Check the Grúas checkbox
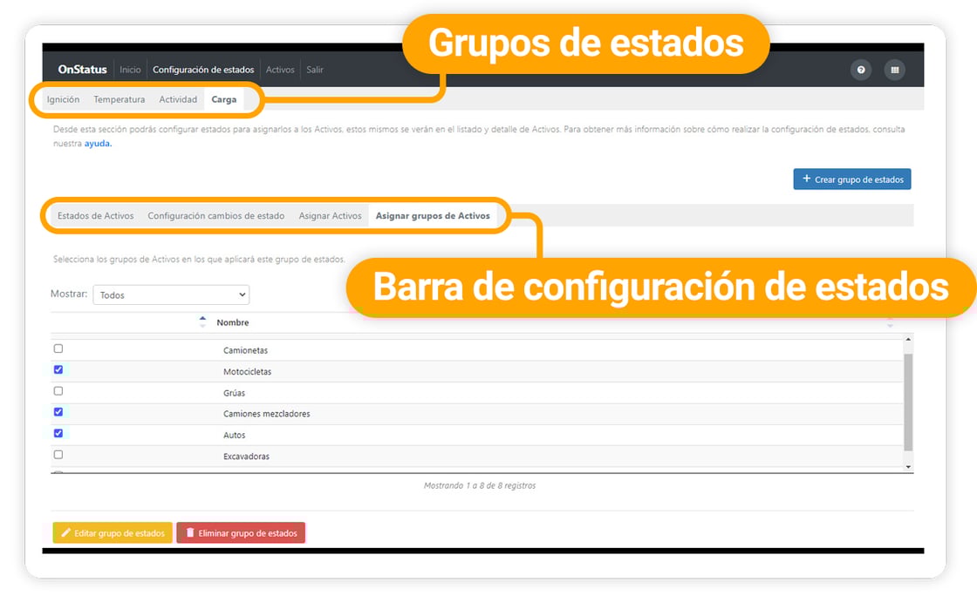The image size is (977, 609). pyautogui.click(x=58, y=391)
